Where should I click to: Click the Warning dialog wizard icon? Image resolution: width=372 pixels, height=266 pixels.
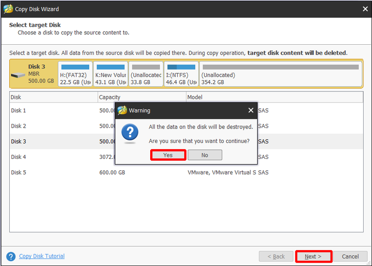pyautogui.click(x=122, y=110)
